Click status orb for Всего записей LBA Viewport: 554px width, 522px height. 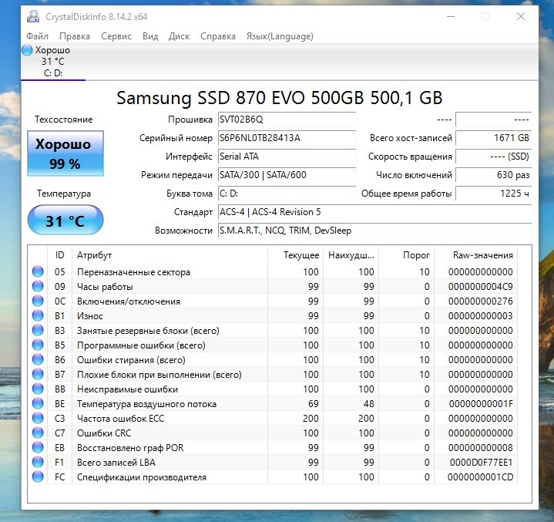(x=38, y=463)
